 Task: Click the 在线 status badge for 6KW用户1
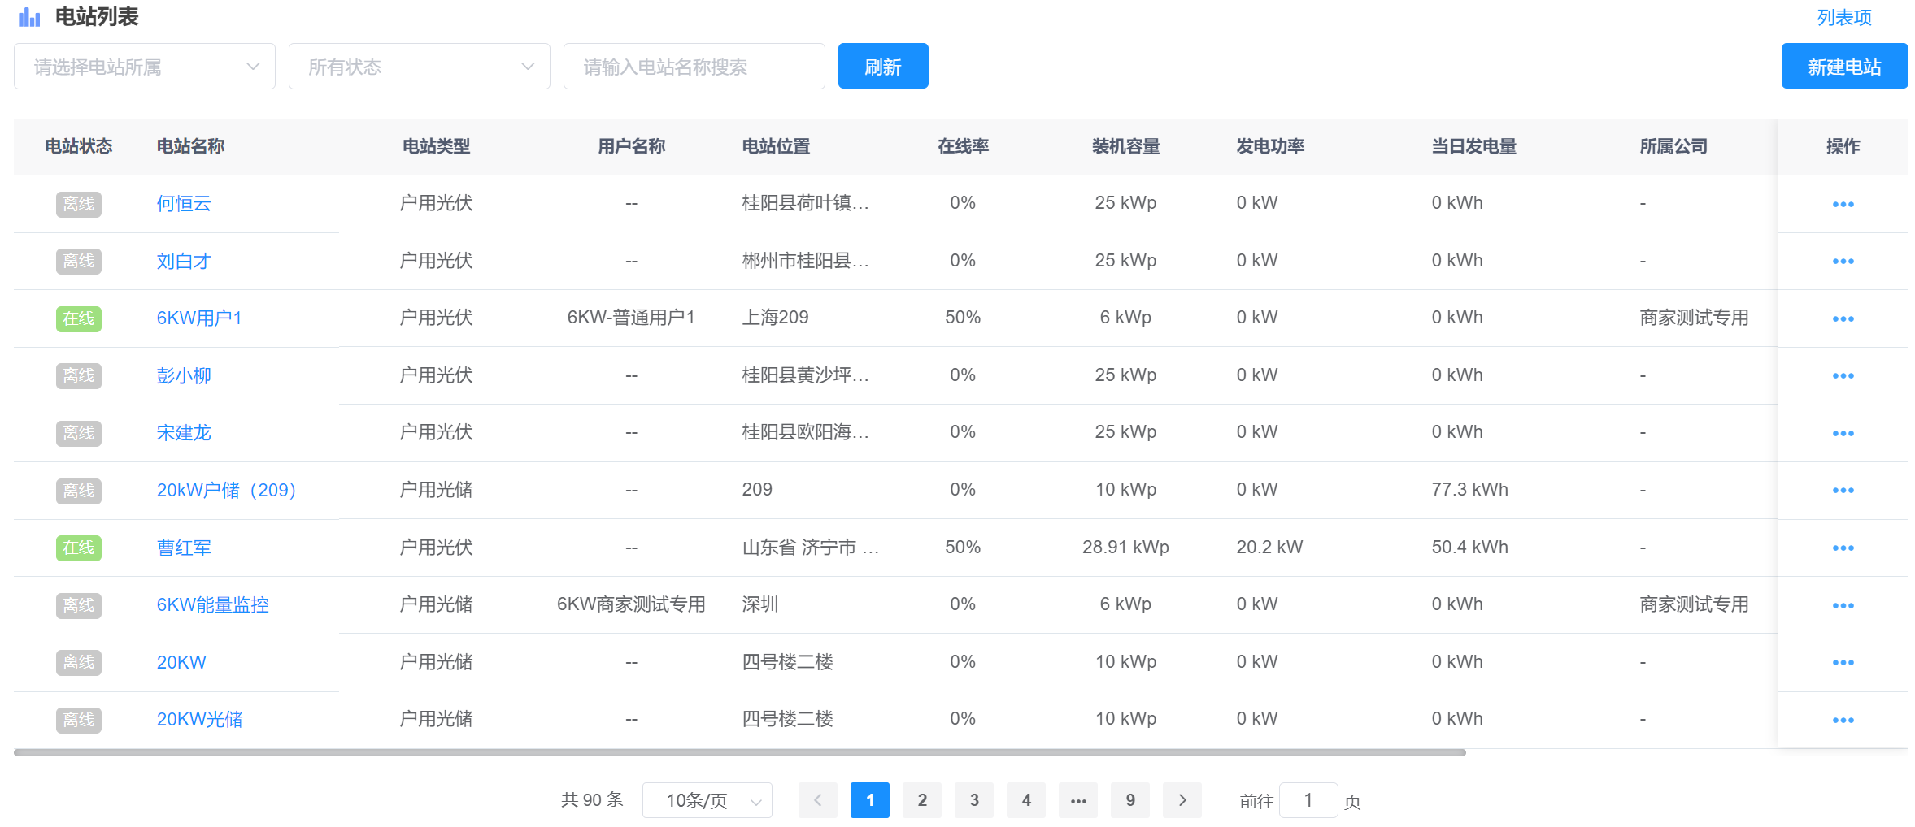coord(79,318)
